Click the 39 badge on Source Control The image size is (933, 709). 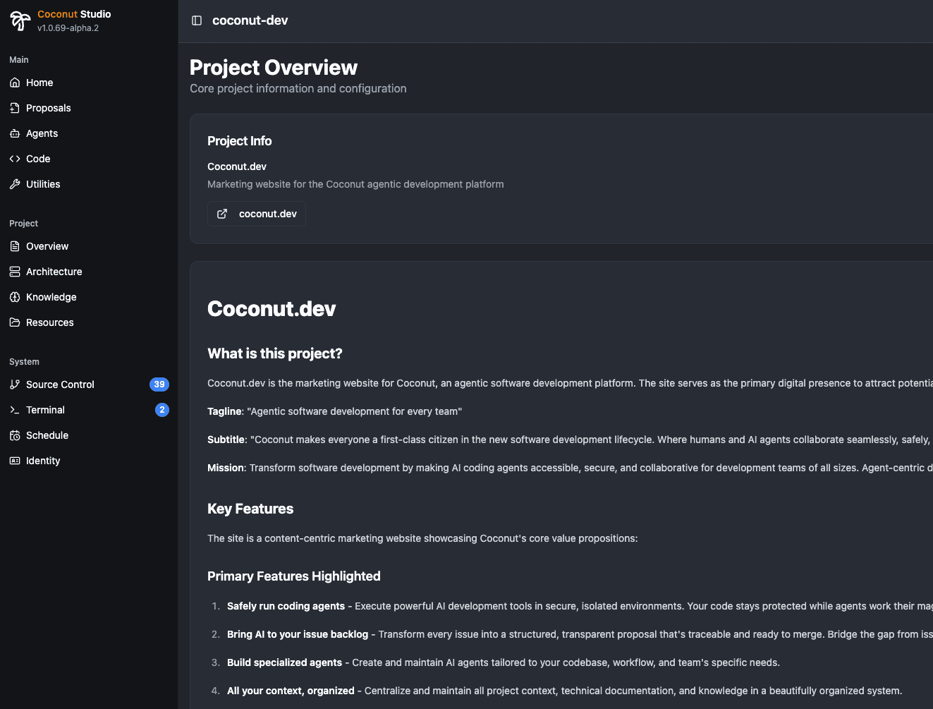159,384
